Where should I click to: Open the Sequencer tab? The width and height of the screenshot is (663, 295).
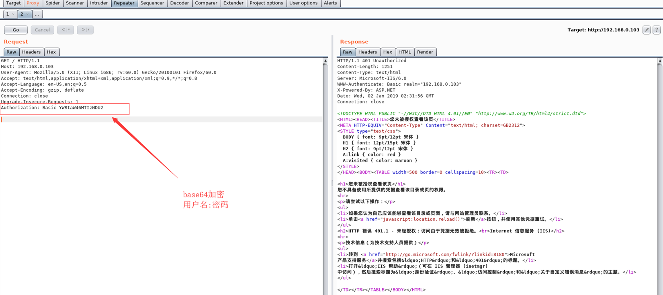[152, 3]
